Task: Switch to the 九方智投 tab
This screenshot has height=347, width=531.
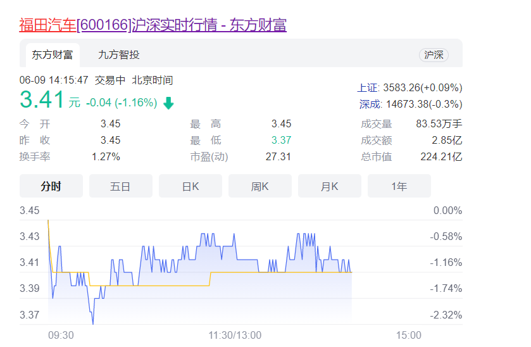Action: tap(118, 55)
